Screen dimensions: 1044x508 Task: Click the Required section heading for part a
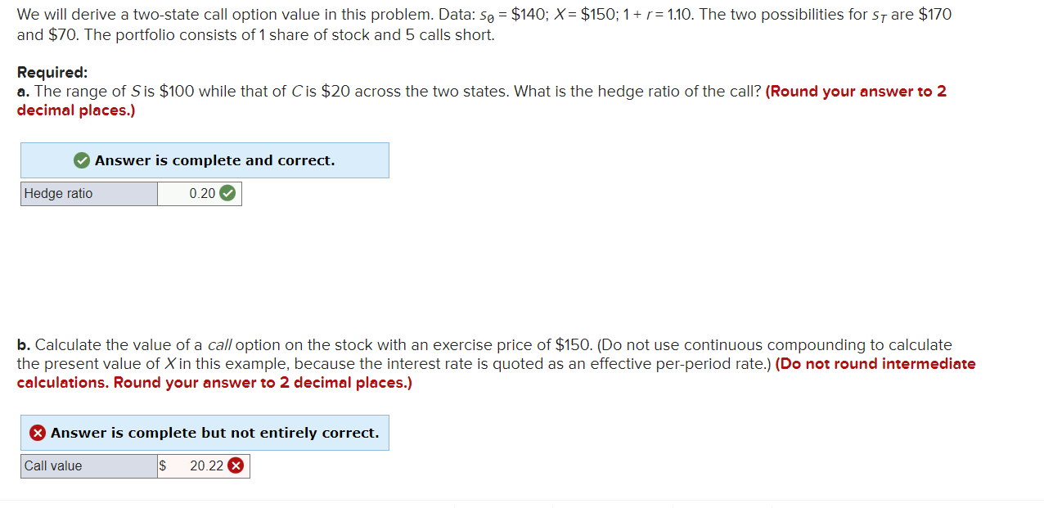tap(50, 72)
